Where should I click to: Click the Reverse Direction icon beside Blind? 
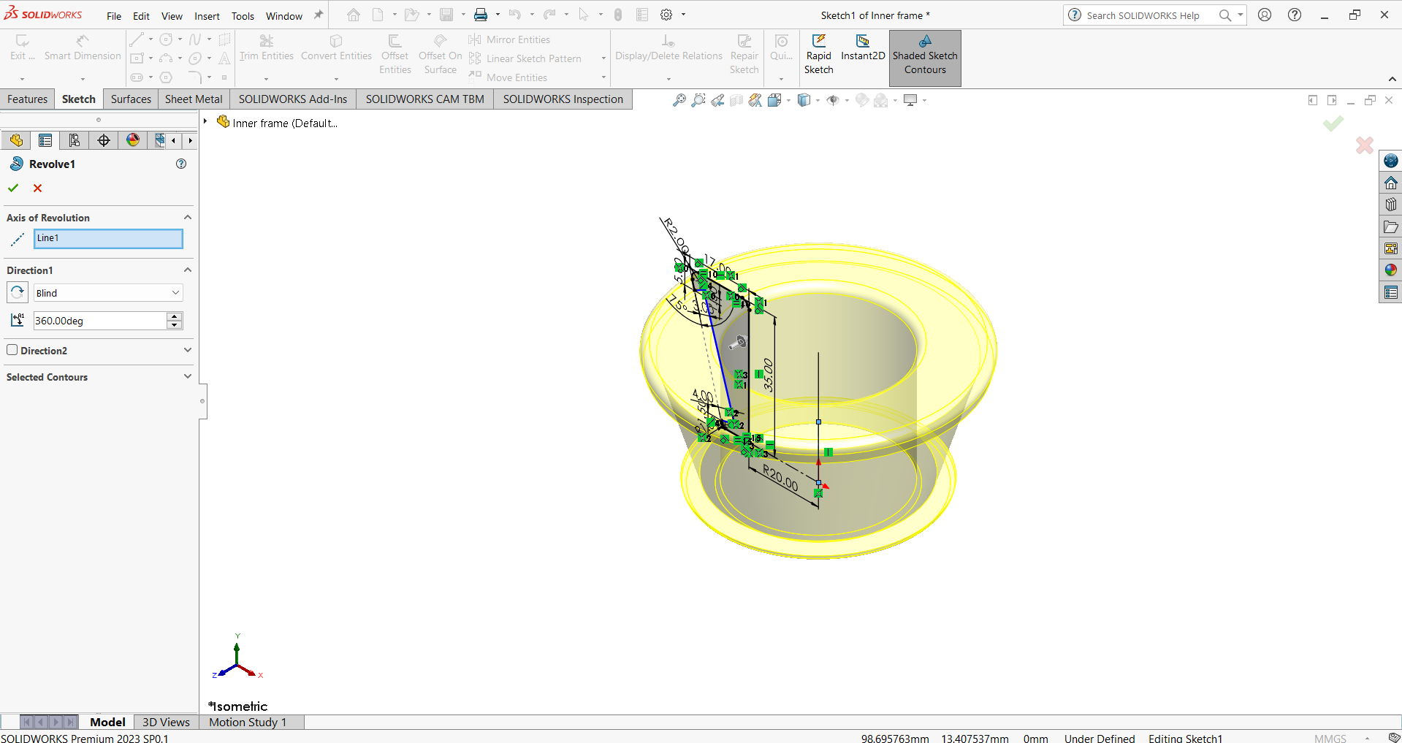[x=18, y=292]
